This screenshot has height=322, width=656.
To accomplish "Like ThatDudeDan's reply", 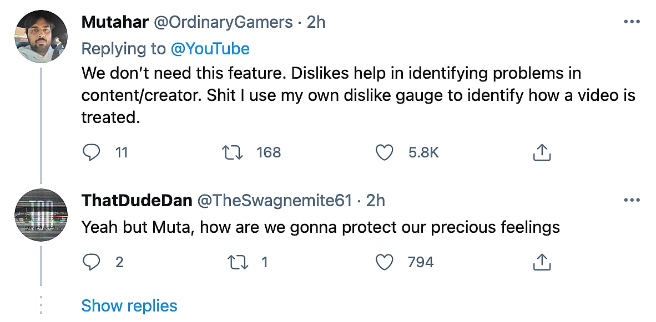I will 385,262.
